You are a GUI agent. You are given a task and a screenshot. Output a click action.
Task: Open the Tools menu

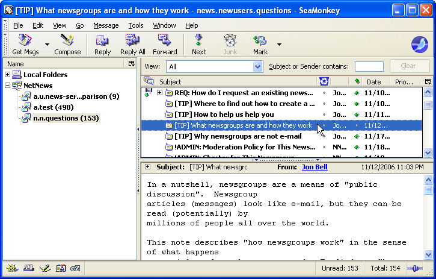coord(135,25)
